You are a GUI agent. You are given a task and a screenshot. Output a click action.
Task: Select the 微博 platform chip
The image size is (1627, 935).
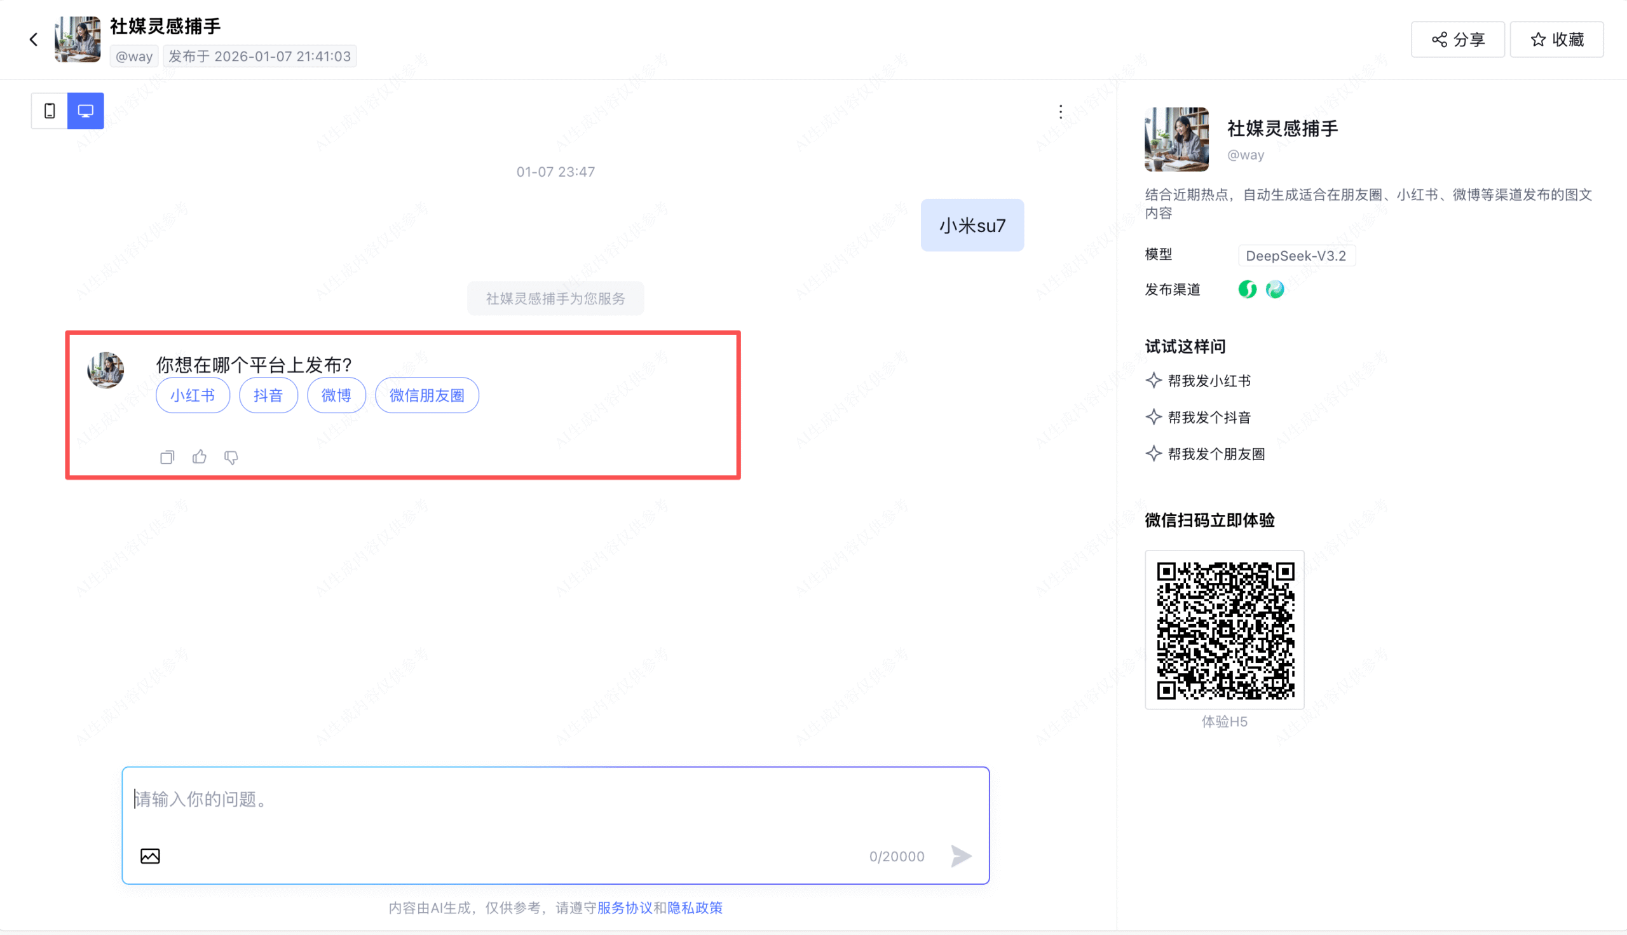tap(336, 395)
